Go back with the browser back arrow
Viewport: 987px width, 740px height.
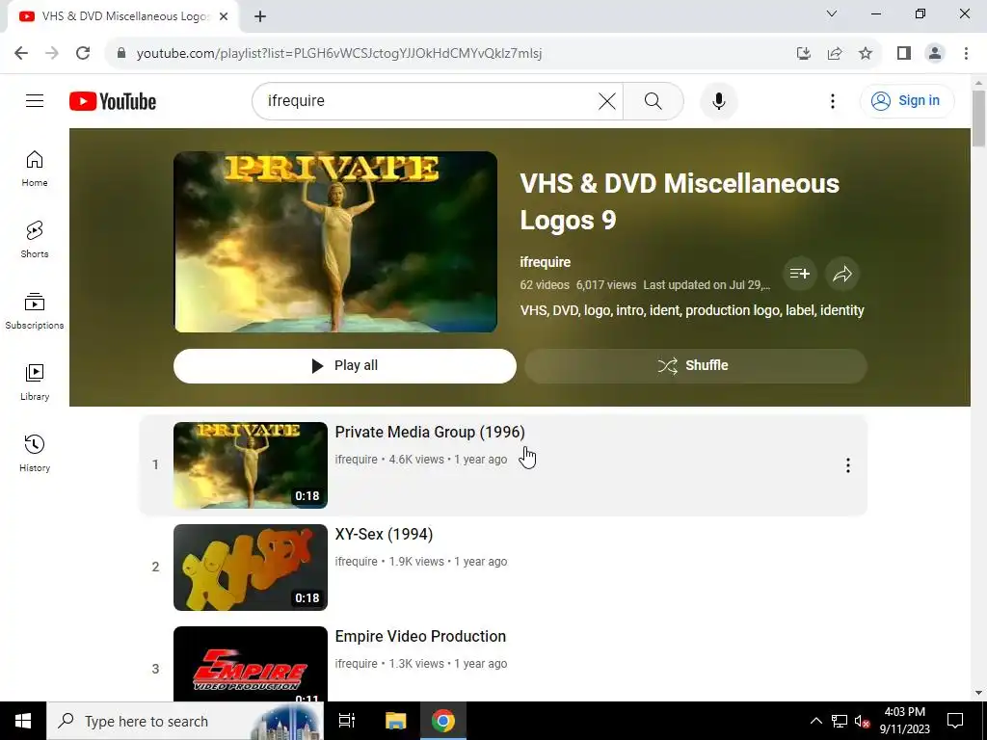21,53
